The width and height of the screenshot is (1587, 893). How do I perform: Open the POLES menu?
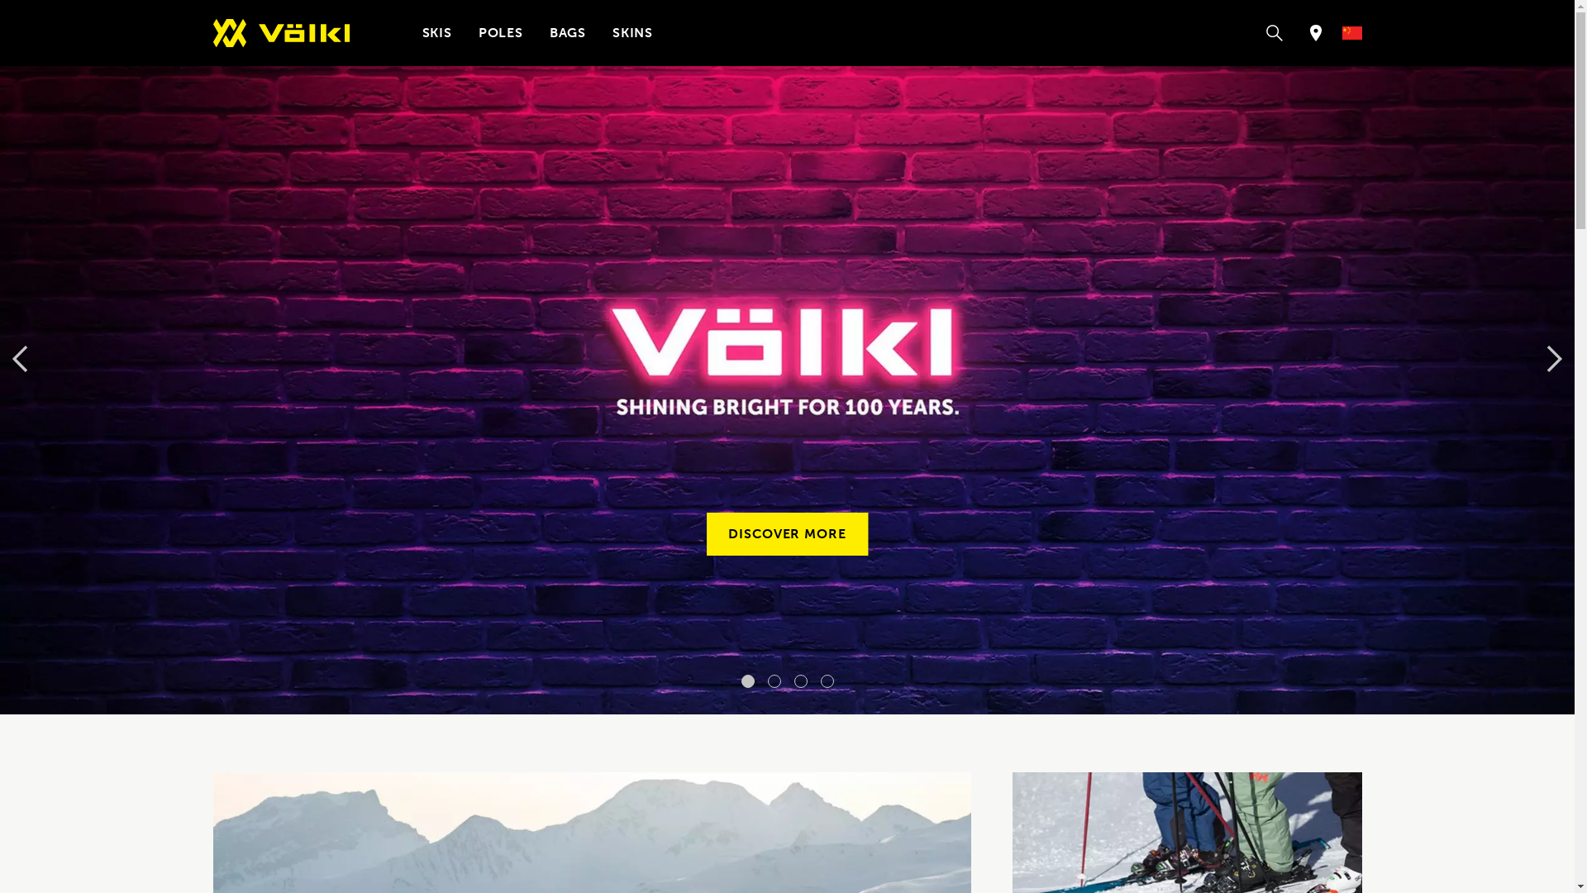click(x=500, y=33)
